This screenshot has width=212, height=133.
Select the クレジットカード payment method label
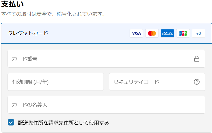pos(28,33)
